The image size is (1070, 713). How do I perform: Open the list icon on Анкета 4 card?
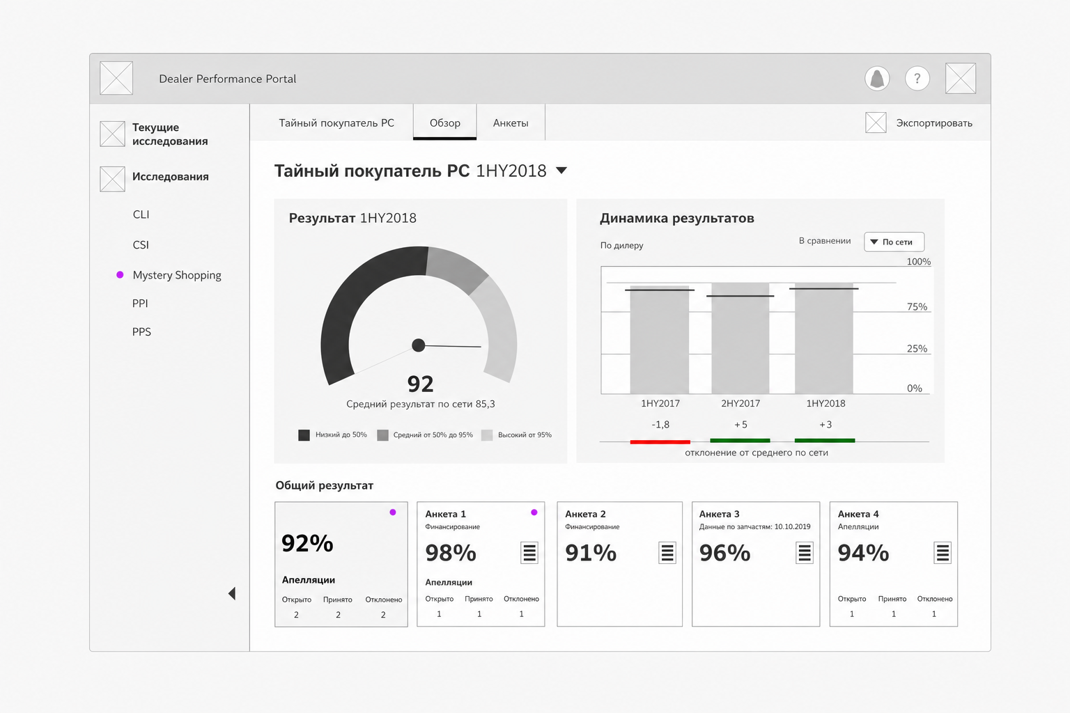[x=943, y=553]
